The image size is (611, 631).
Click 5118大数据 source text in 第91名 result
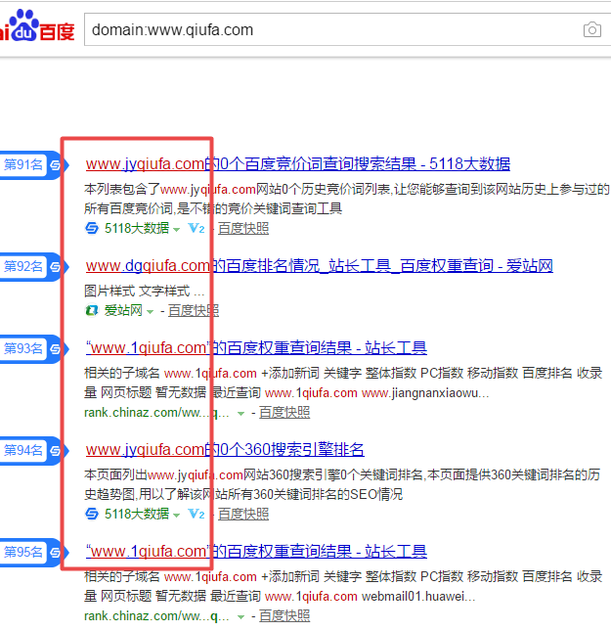(137, 228)
